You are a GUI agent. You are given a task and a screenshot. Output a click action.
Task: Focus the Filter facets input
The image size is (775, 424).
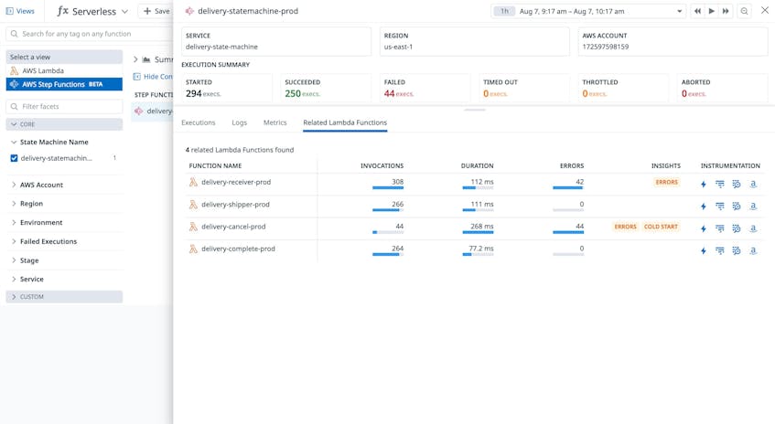pyautogui.click(x=64, y=106)
